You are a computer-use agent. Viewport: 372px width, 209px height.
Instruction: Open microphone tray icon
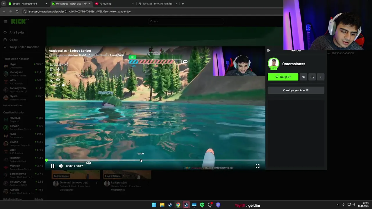[343, 205]
